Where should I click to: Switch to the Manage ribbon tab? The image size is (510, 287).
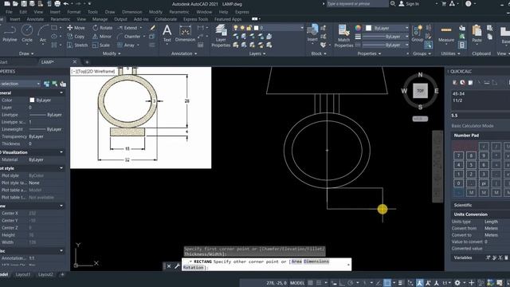tap(100, 19)
